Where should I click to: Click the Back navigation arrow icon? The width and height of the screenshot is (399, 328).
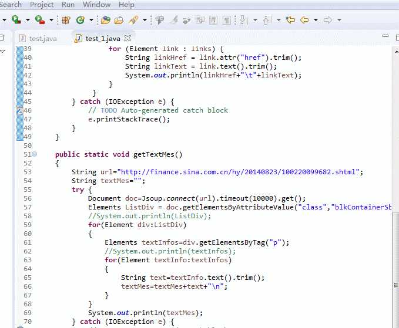[x=304, y=20]
